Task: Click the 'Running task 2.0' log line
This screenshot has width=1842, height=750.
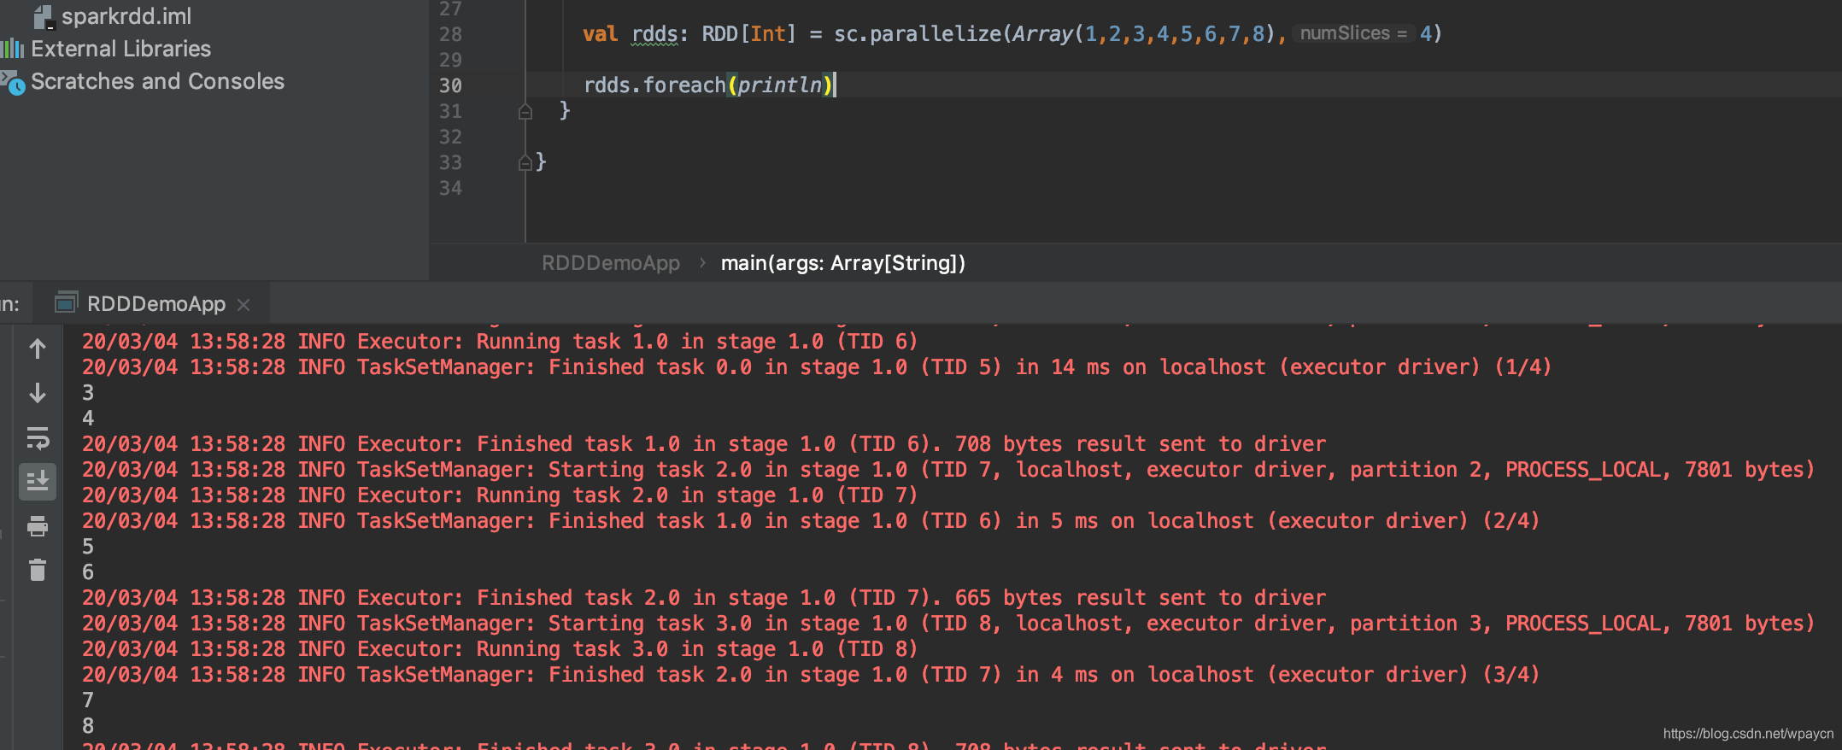Action: click(500, 495)
